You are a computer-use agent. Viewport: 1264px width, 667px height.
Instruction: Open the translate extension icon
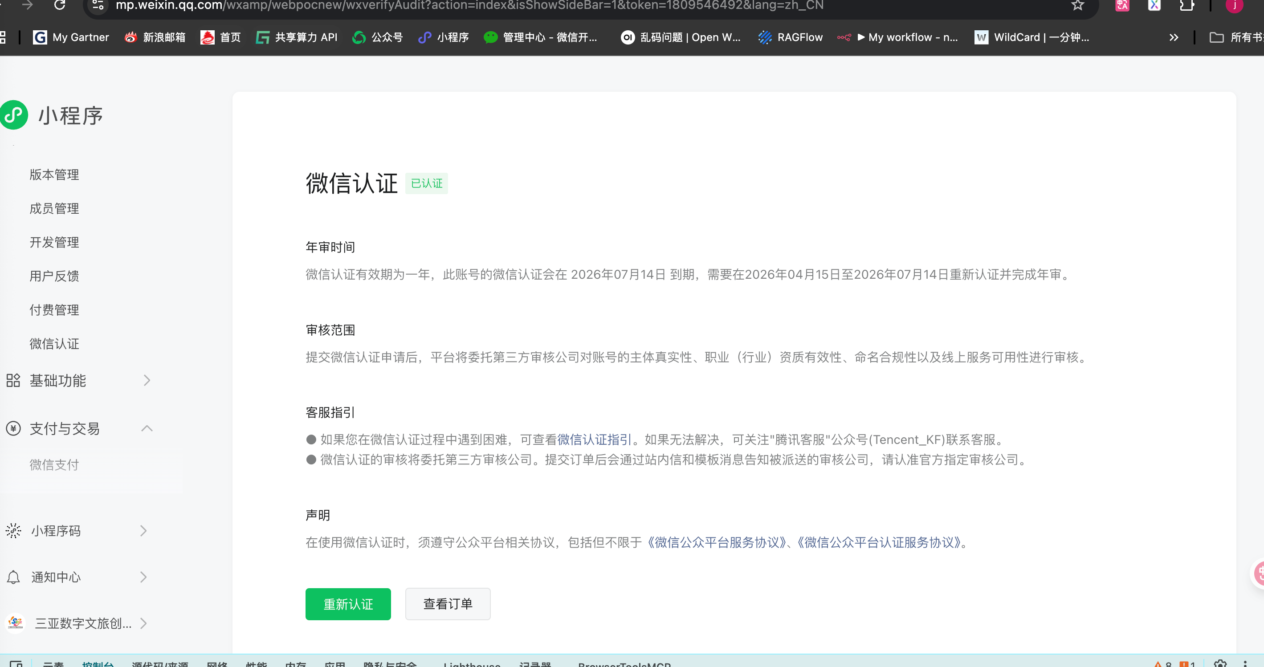pyautogui.click(x=1122, y=5)
